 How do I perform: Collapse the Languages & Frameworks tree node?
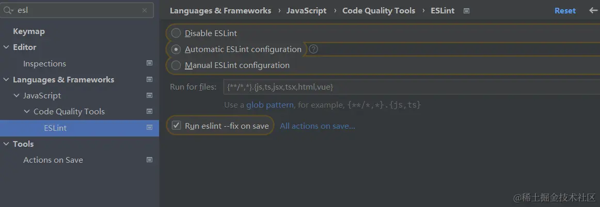pyautogui.click(x=6, y=80)
